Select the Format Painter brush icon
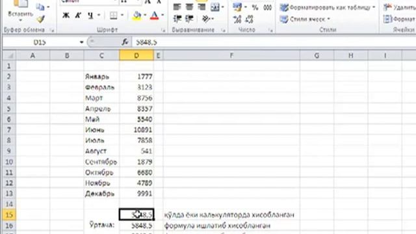The image size is (416, 234). [x=40, y=19]
